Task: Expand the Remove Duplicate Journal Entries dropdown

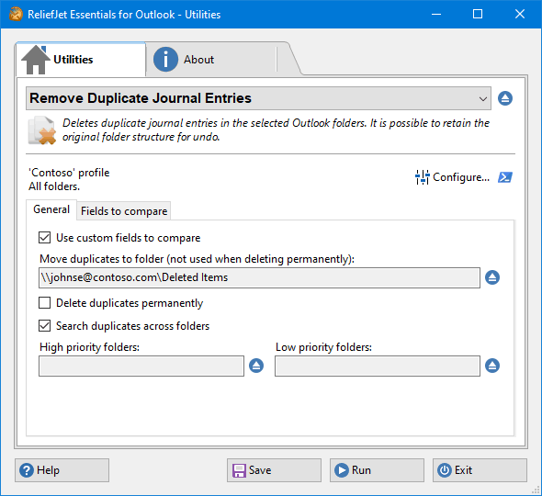Action: tap(258, 98)
